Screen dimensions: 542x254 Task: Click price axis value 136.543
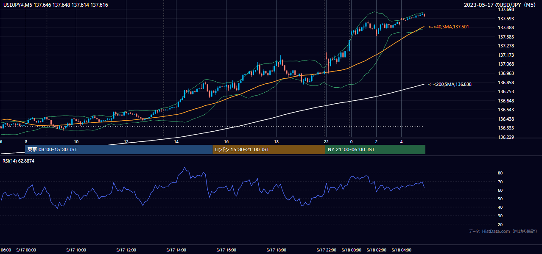pos(506,110)
